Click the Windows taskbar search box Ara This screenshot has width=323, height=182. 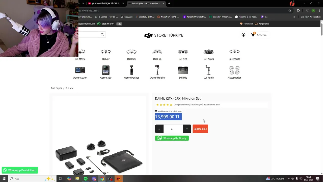[32, 179]
